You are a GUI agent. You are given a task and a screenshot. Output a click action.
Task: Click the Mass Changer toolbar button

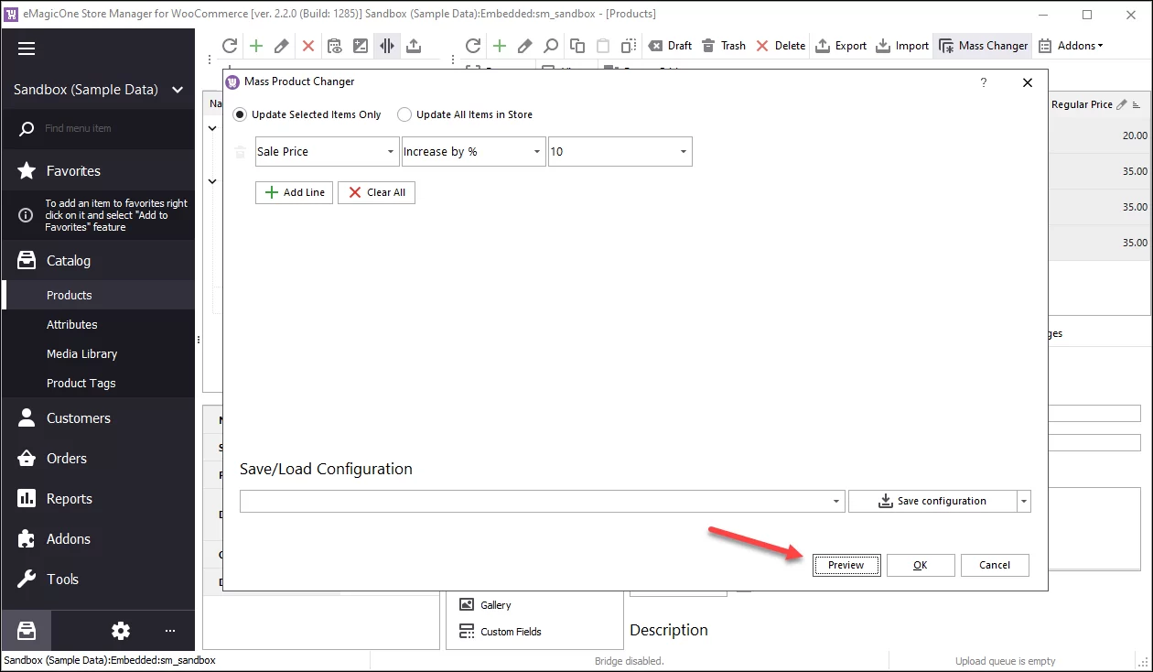pyautogui.click(x=983, y=46)
